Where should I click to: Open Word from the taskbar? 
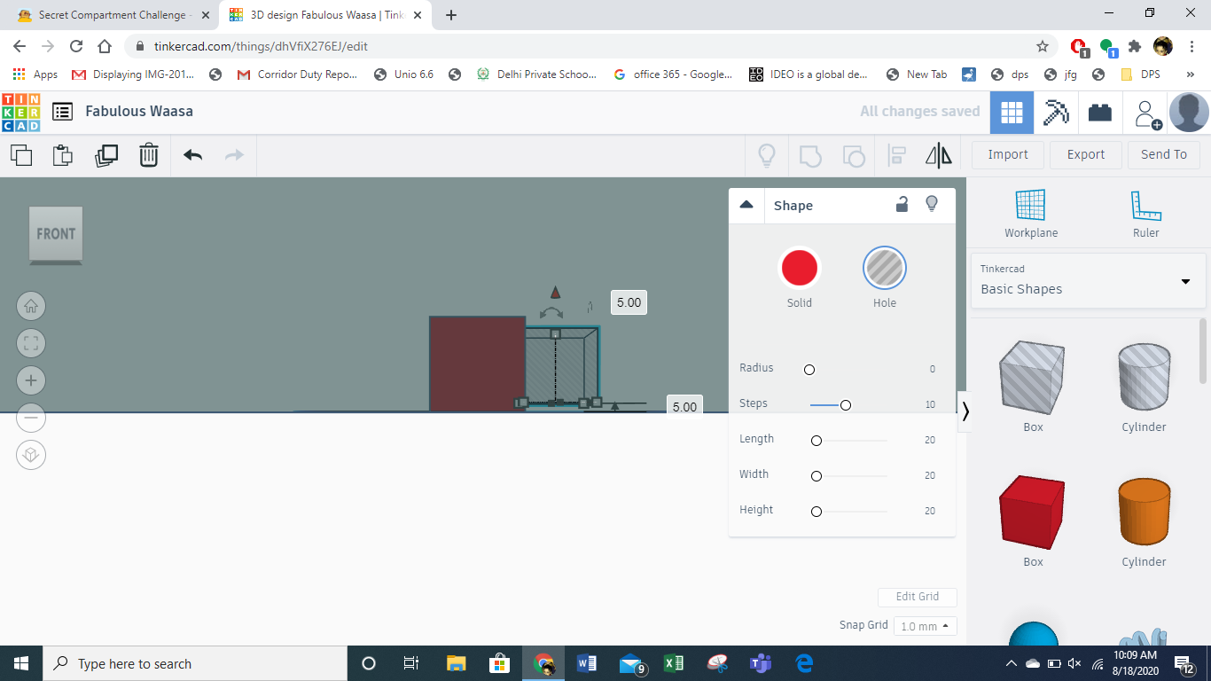pos(586,663)
